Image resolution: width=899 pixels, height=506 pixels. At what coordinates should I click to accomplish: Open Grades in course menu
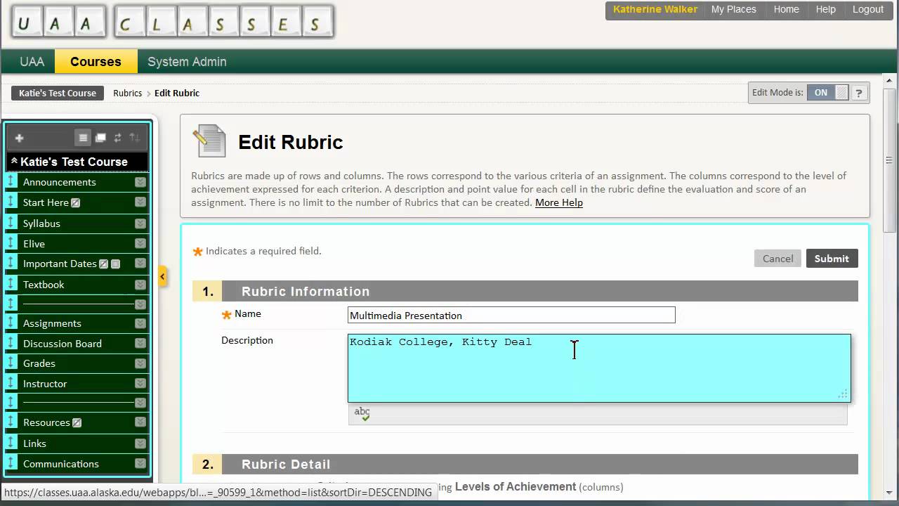pyautogui.click(x=39, y=363)
